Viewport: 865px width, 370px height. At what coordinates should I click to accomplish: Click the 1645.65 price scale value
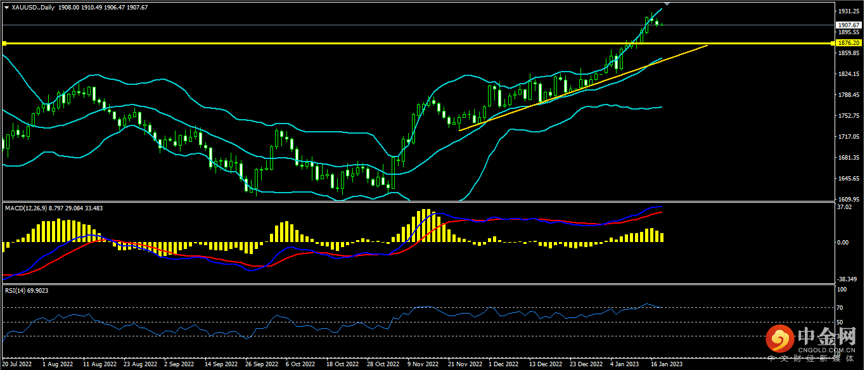pyautogui.click(x=848, y=179)
